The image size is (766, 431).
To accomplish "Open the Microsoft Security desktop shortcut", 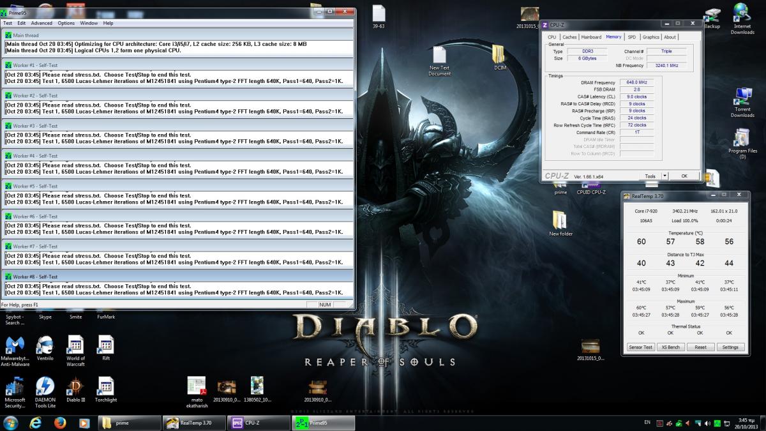I will 15,392.
